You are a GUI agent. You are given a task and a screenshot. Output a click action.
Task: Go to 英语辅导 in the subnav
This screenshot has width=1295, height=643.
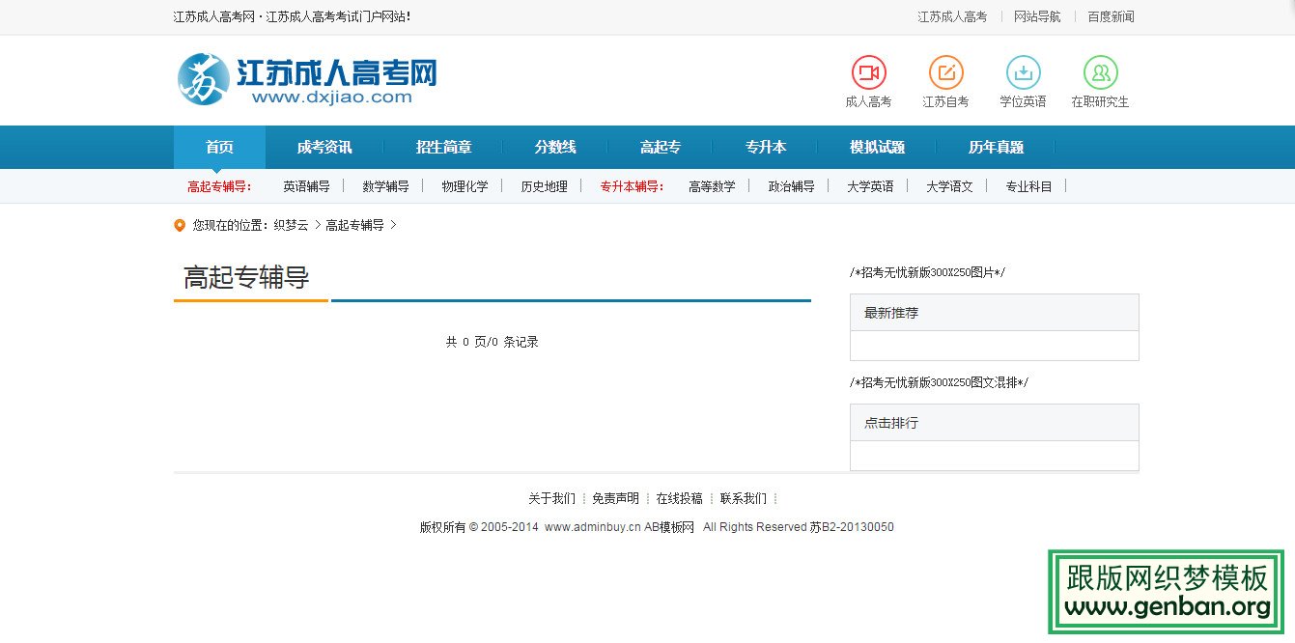pos(307,185)
